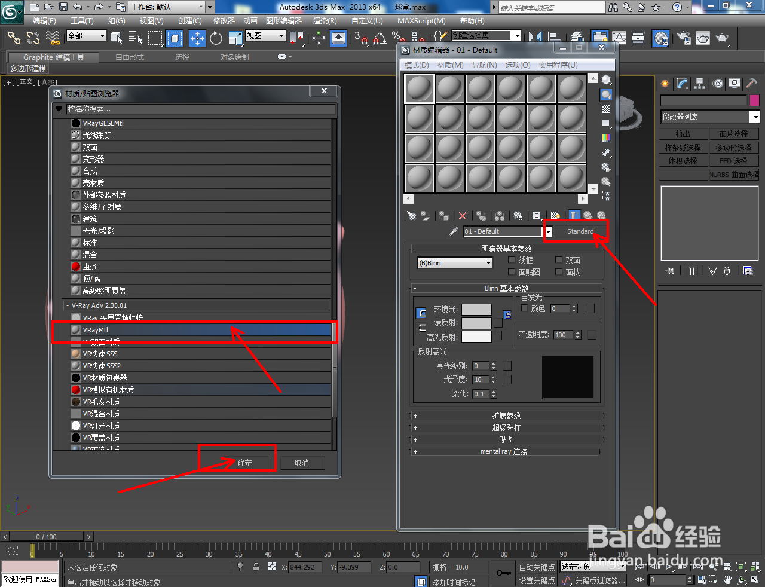
Task: Select the first material sample sphere
Action: pyautogui.click(x=419, y=88)
